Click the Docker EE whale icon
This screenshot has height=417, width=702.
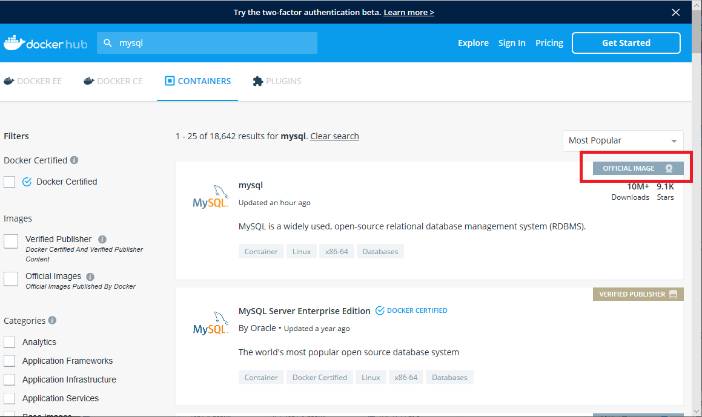tap(9, 81)
